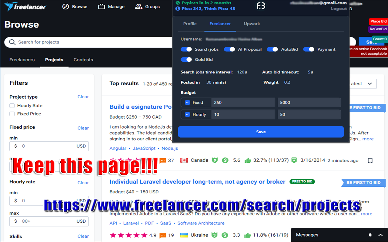Check the Hourly Rate filter checkbox

(x=12, y=106)
